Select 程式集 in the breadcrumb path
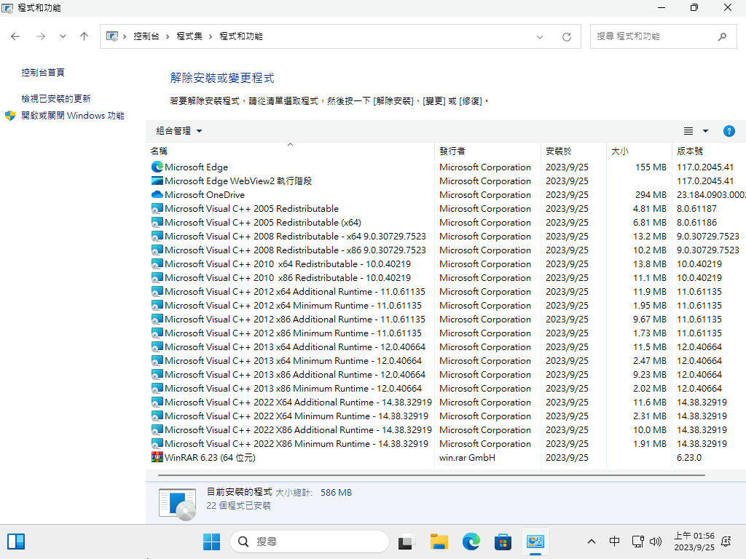Image resolution: width=746 pixels, height=559 pixels. [189, 36]
